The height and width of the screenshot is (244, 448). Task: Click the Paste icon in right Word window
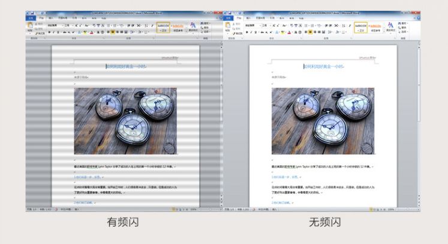228,25
